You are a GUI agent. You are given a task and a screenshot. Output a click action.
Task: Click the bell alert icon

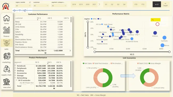pos(14,10)
